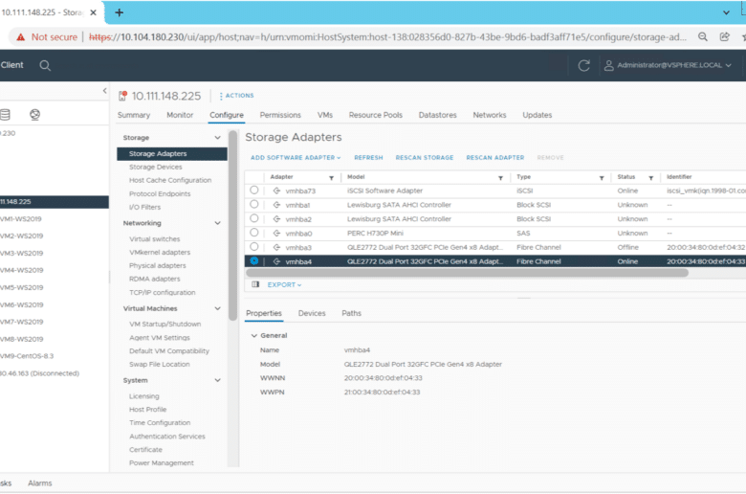Image resolution: width=746 pixels, height=494 pixels.
Task: Open Storage Devices in the sidebar
Action: pyautogui.click(x=155, y=168)
